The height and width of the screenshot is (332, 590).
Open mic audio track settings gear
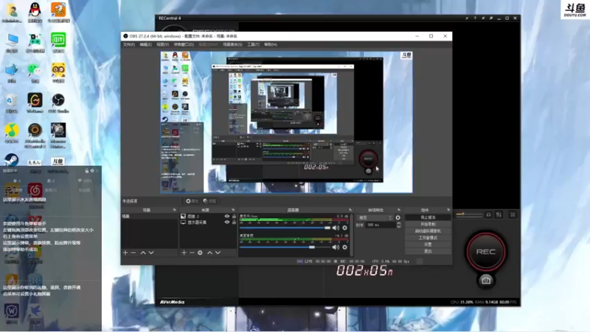coord(344,228)
